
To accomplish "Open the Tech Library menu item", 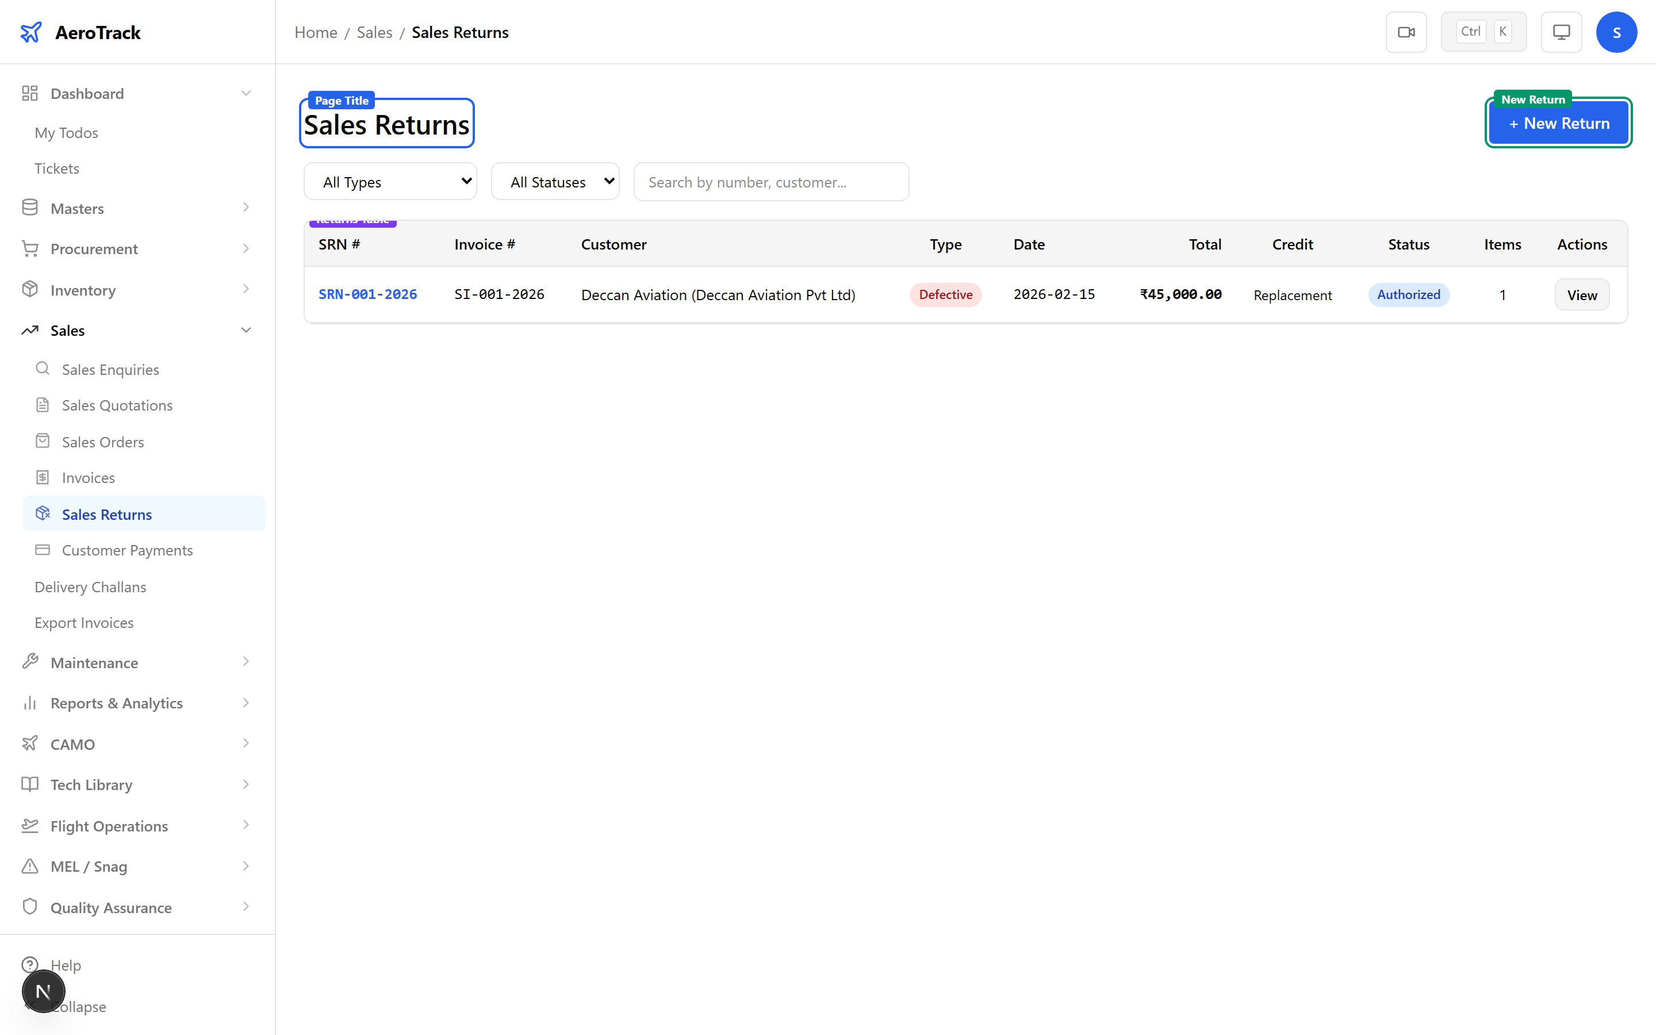I will point(91,784).
